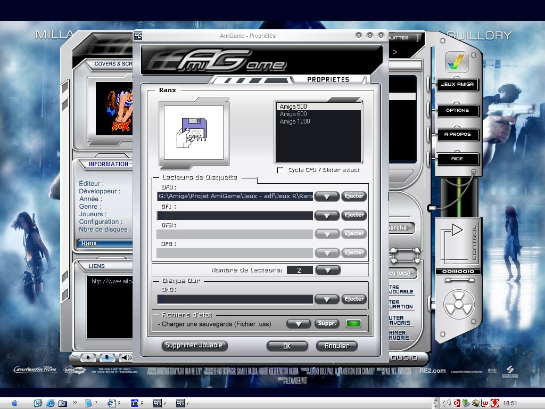Click the radiation symbol icon

tap(459, 305)
